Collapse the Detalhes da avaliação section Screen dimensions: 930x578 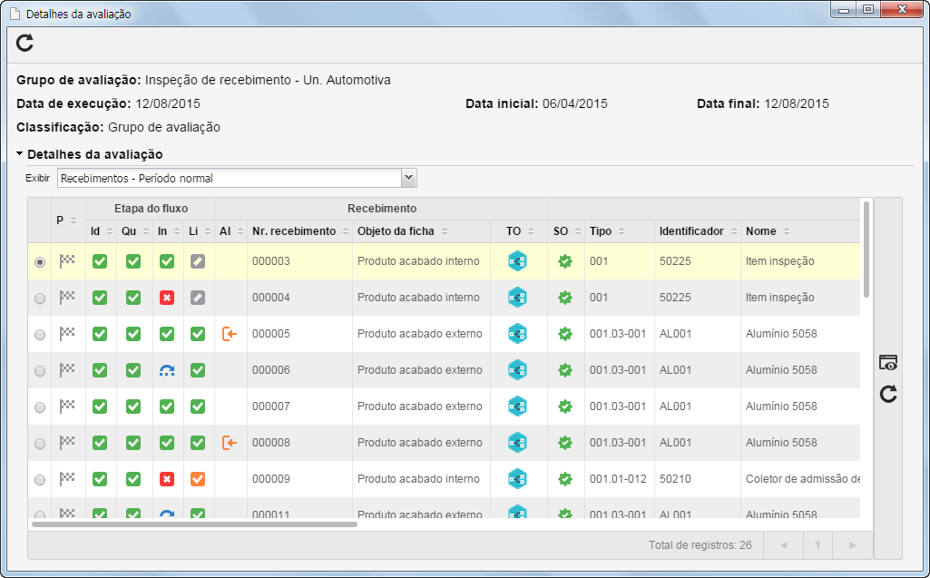pos(20,153)
